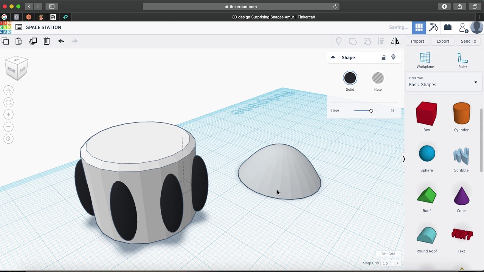Click the view cube
The image size is (484, 272).
tap(17, 68)
